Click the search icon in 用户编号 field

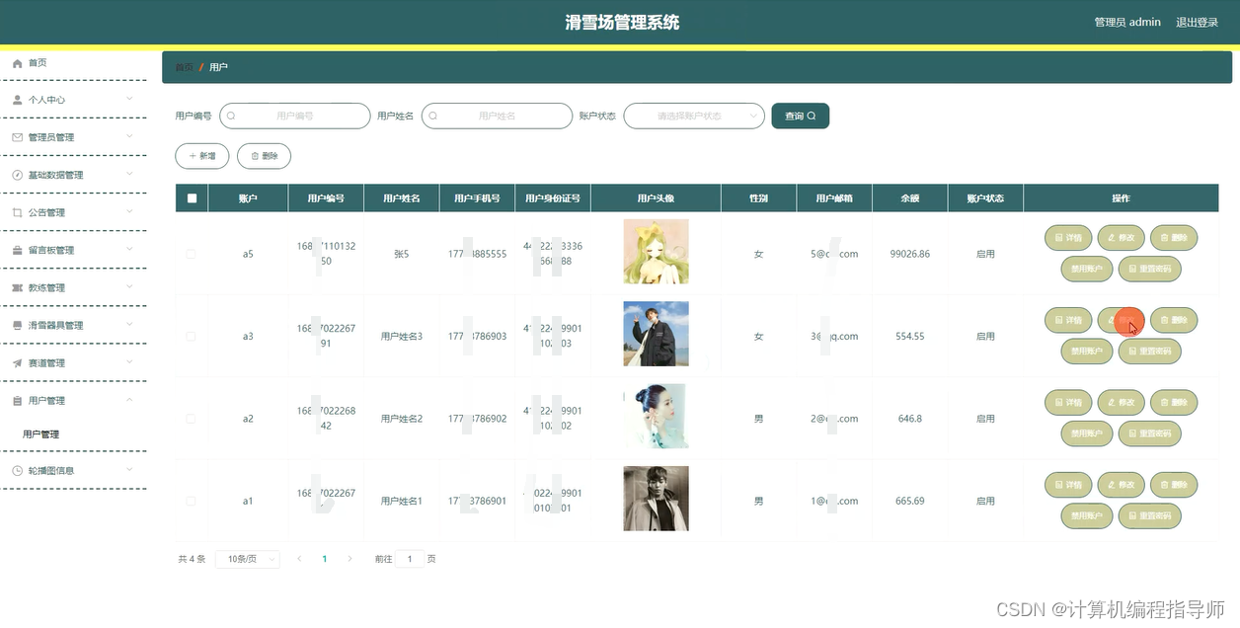231,116
